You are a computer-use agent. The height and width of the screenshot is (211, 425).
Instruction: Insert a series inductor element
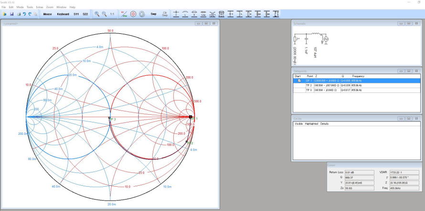185,14
